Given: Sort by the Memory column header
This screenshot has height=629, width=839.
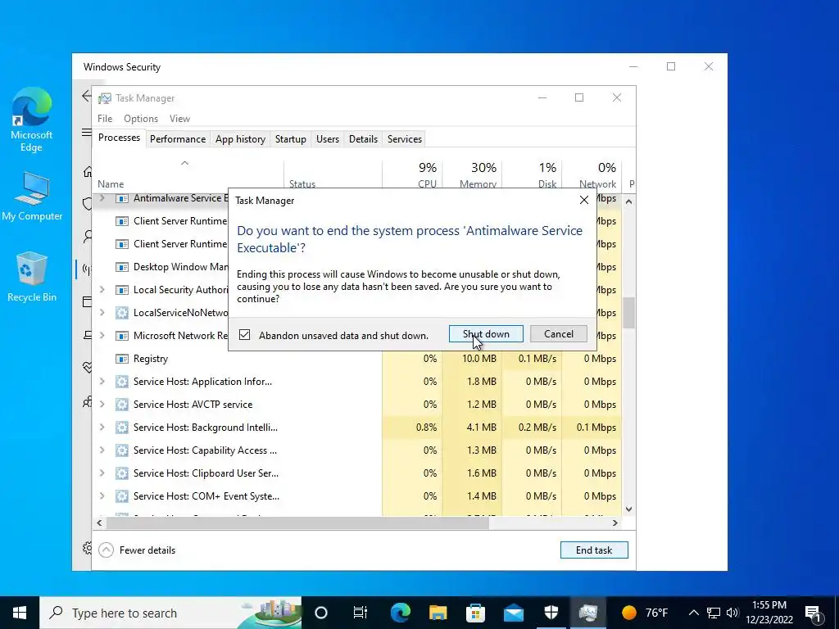Looking at the screenshot, I should [x=473, y=175].
